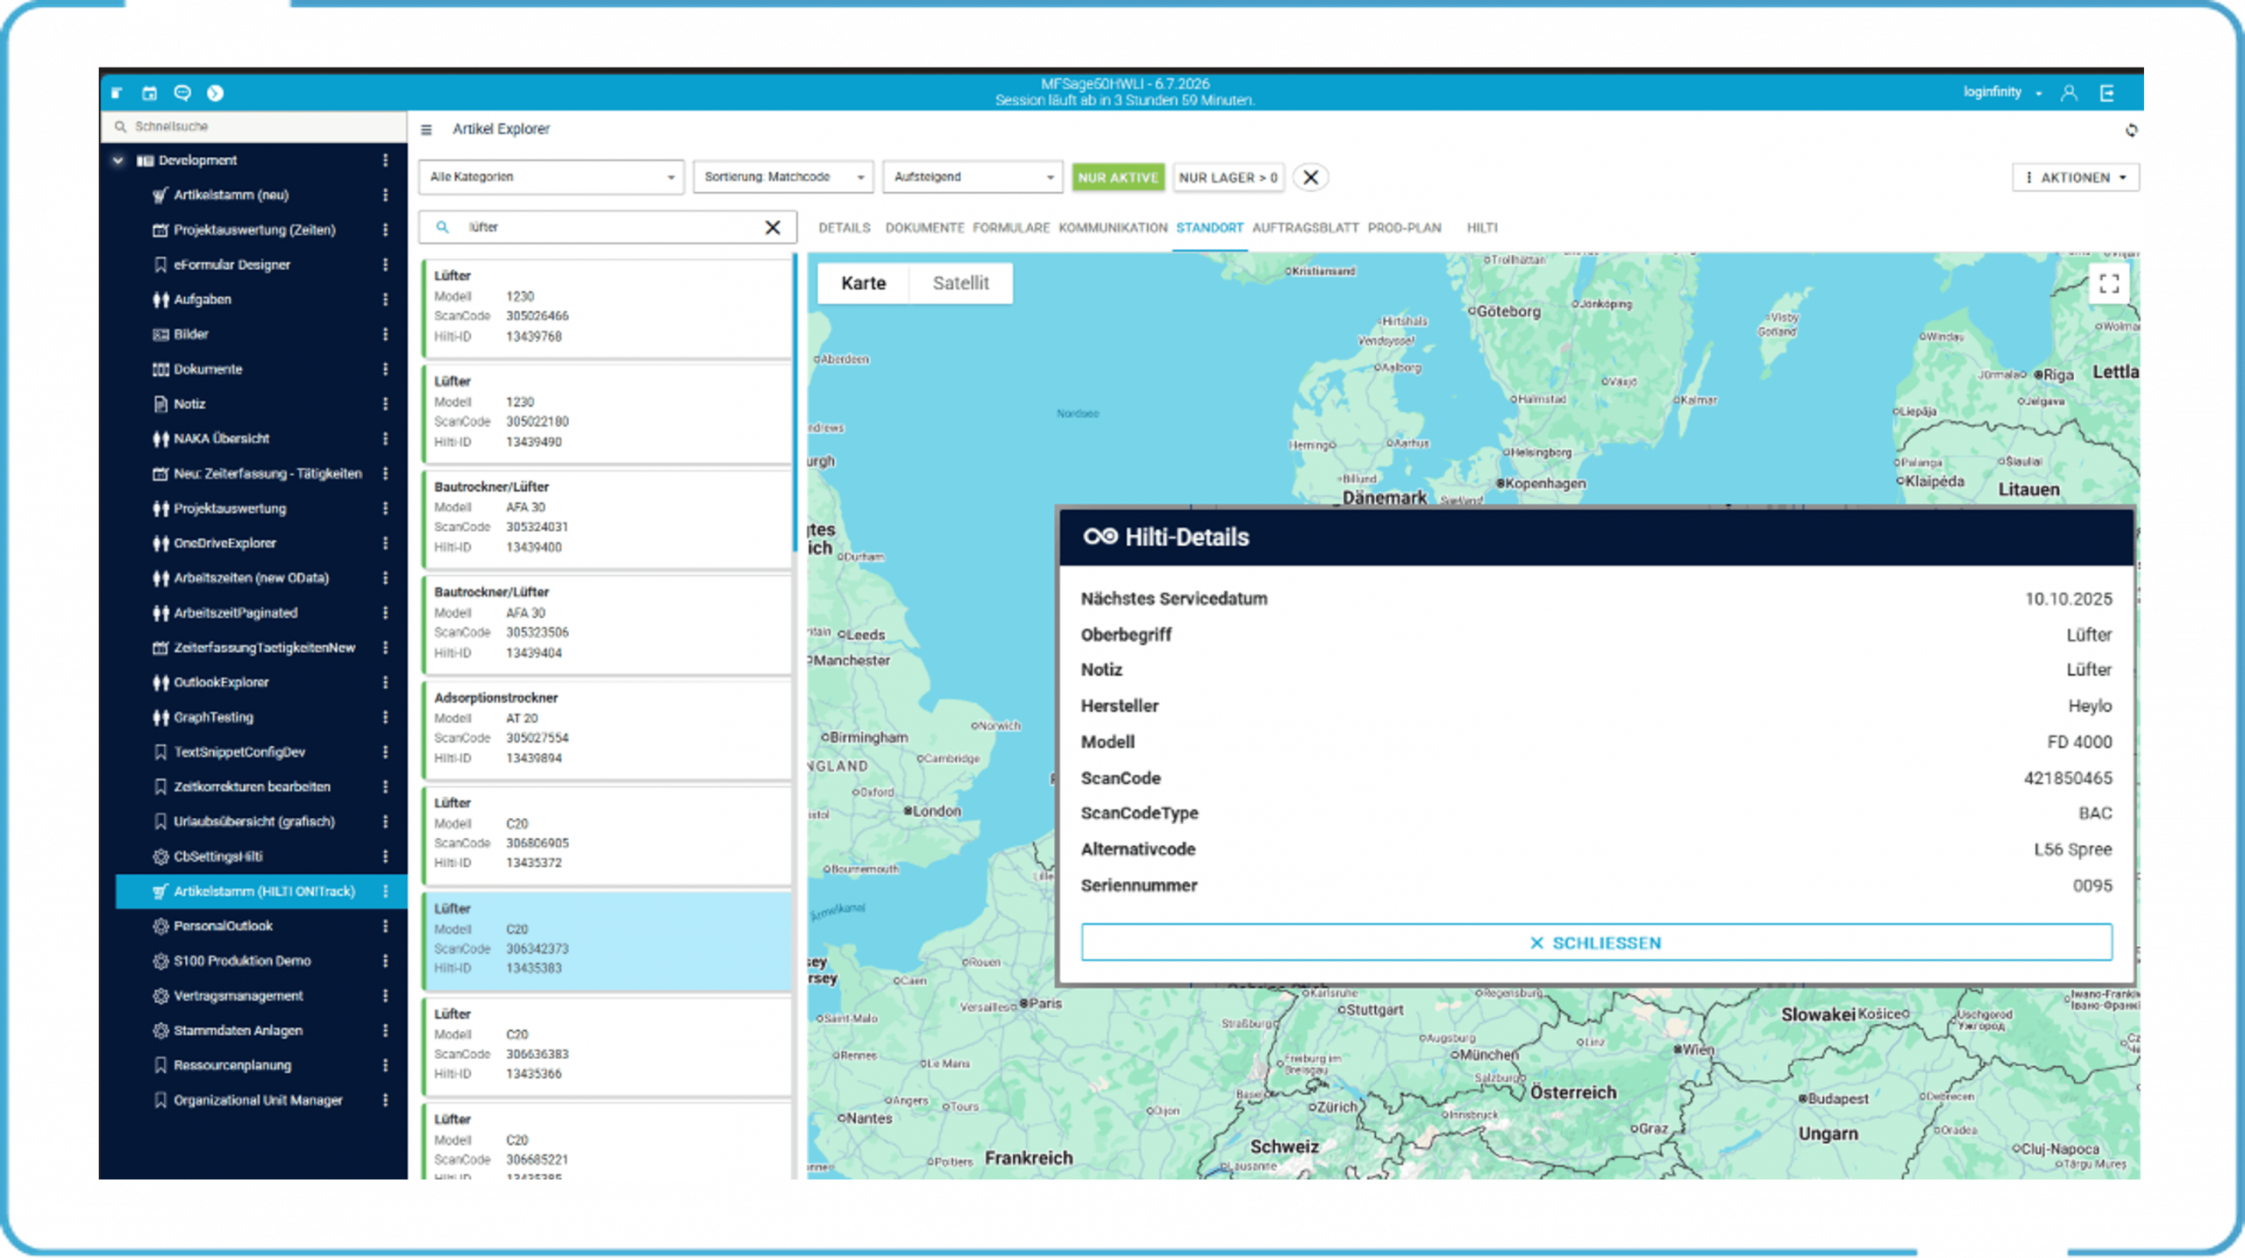Toggle the NUR LAGER > 0 filter
The width and height of the screenshot is (2245, 1258).
point(1228,177)
